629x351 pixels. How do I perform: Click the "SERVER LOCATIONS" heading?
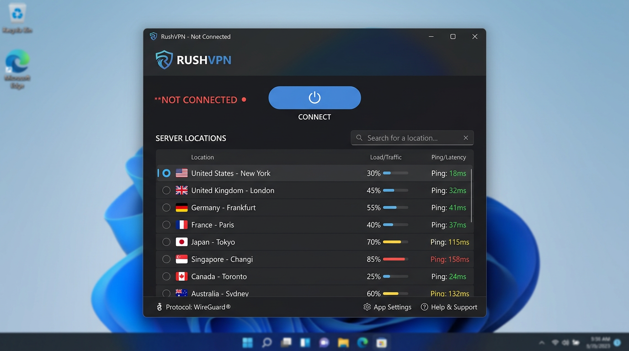pos(191,138)
